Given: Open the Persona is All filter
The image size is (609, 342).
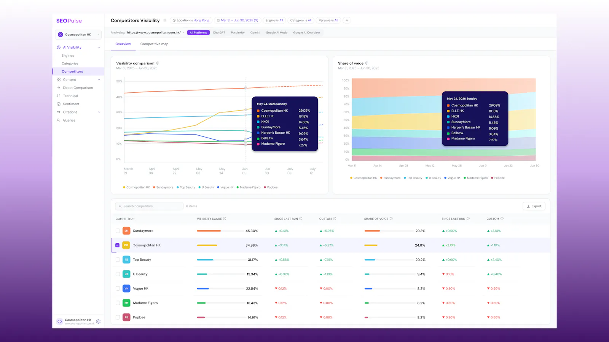Looking at the screenshot, I should [x=328, y=21].
